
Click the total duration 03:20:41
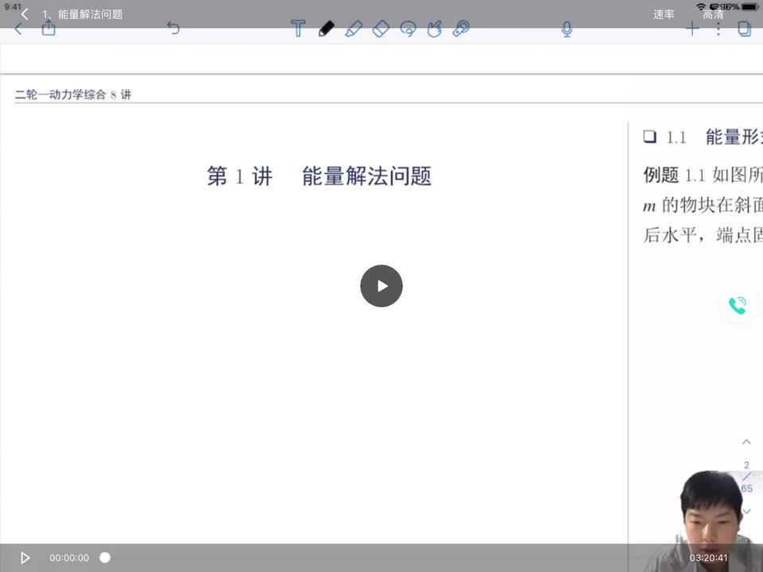coord(708,558)
